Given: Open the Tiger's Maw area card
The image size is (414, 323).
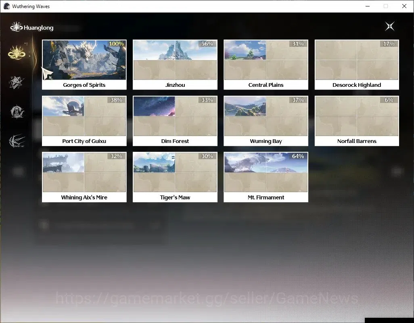Looking at the screenshot, I should [x=175, y=177].
